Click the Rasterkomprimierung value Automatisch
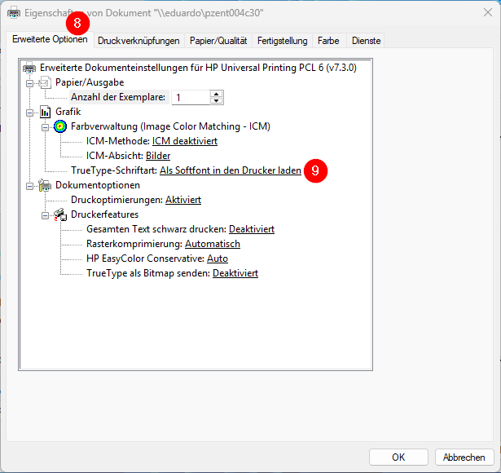This screenshot has height=473, width=501. coord(213,244)
